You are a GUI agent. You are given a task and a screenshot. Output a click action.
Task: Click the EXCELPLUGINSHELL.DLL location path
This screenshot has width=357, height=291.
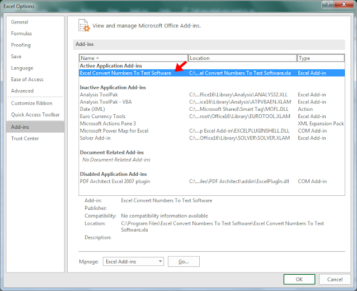point(239,131)
